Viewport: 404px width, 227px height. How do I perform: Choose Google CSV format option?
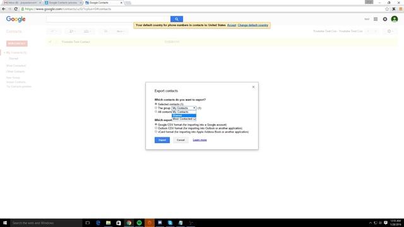(x=156, y=125)
